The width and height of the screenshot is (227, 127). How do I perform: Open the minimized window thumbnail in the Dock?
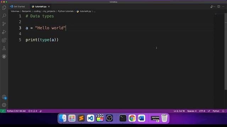click(155, 119)
